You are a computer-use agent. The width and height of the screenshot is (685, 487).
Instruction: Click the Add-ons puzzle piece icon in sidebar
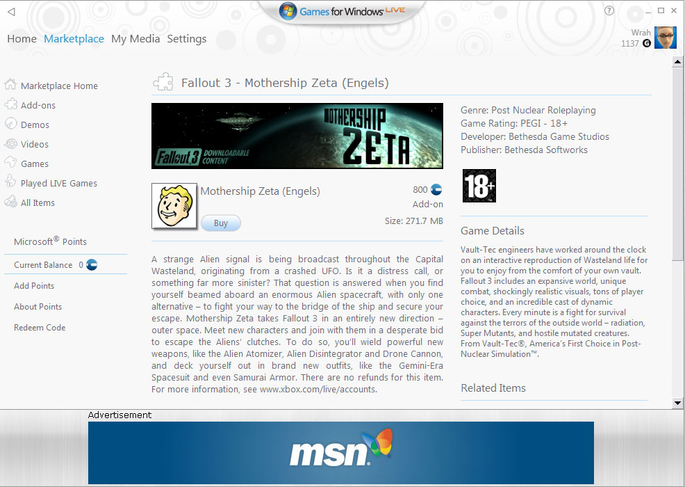click(x=10, y=104)
